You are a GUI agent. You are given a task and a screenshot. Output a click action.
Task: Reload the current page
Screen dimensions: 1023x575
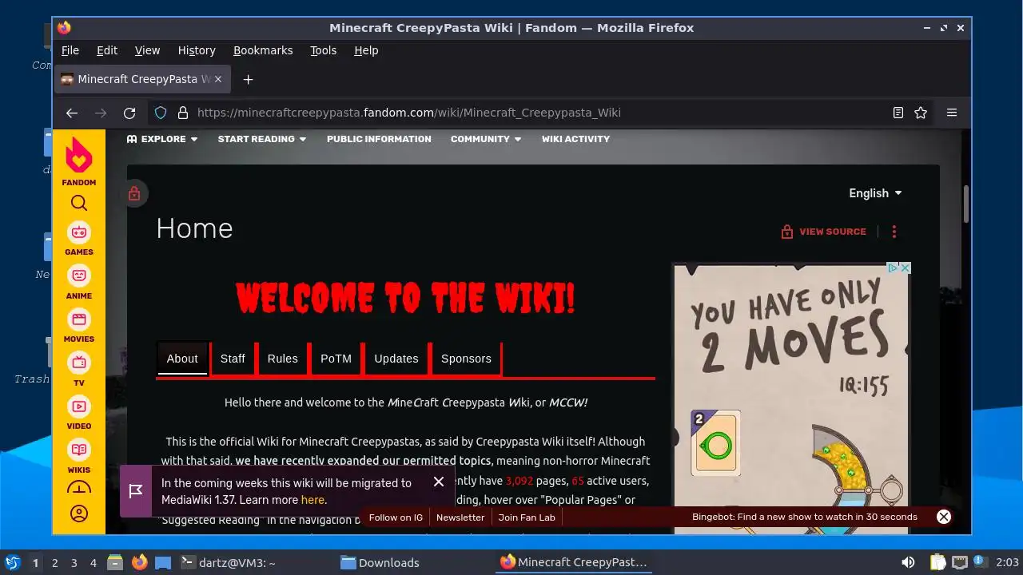tap(129, 113)
